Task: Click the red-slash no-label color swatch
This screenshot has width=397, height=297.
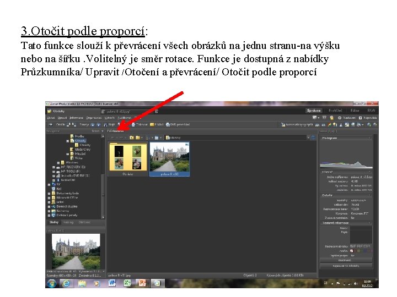Action: point(351,251)
